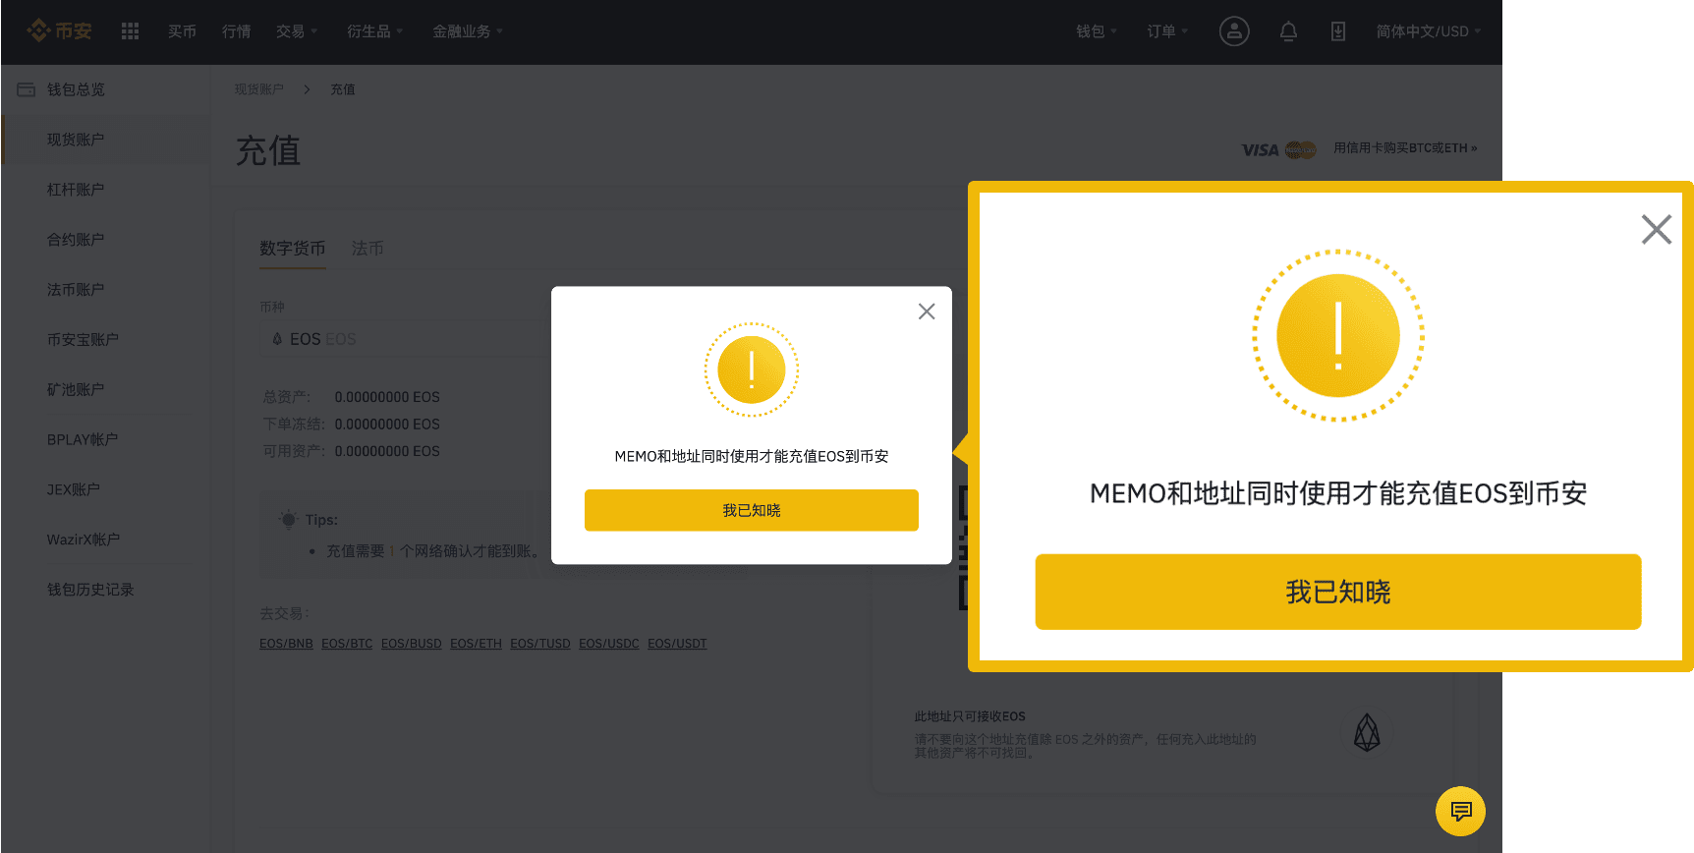Screen dimensions: 1694x853
Task: Expand the 钱包 dropdown in the header
Action: (x=1096, y=31)
